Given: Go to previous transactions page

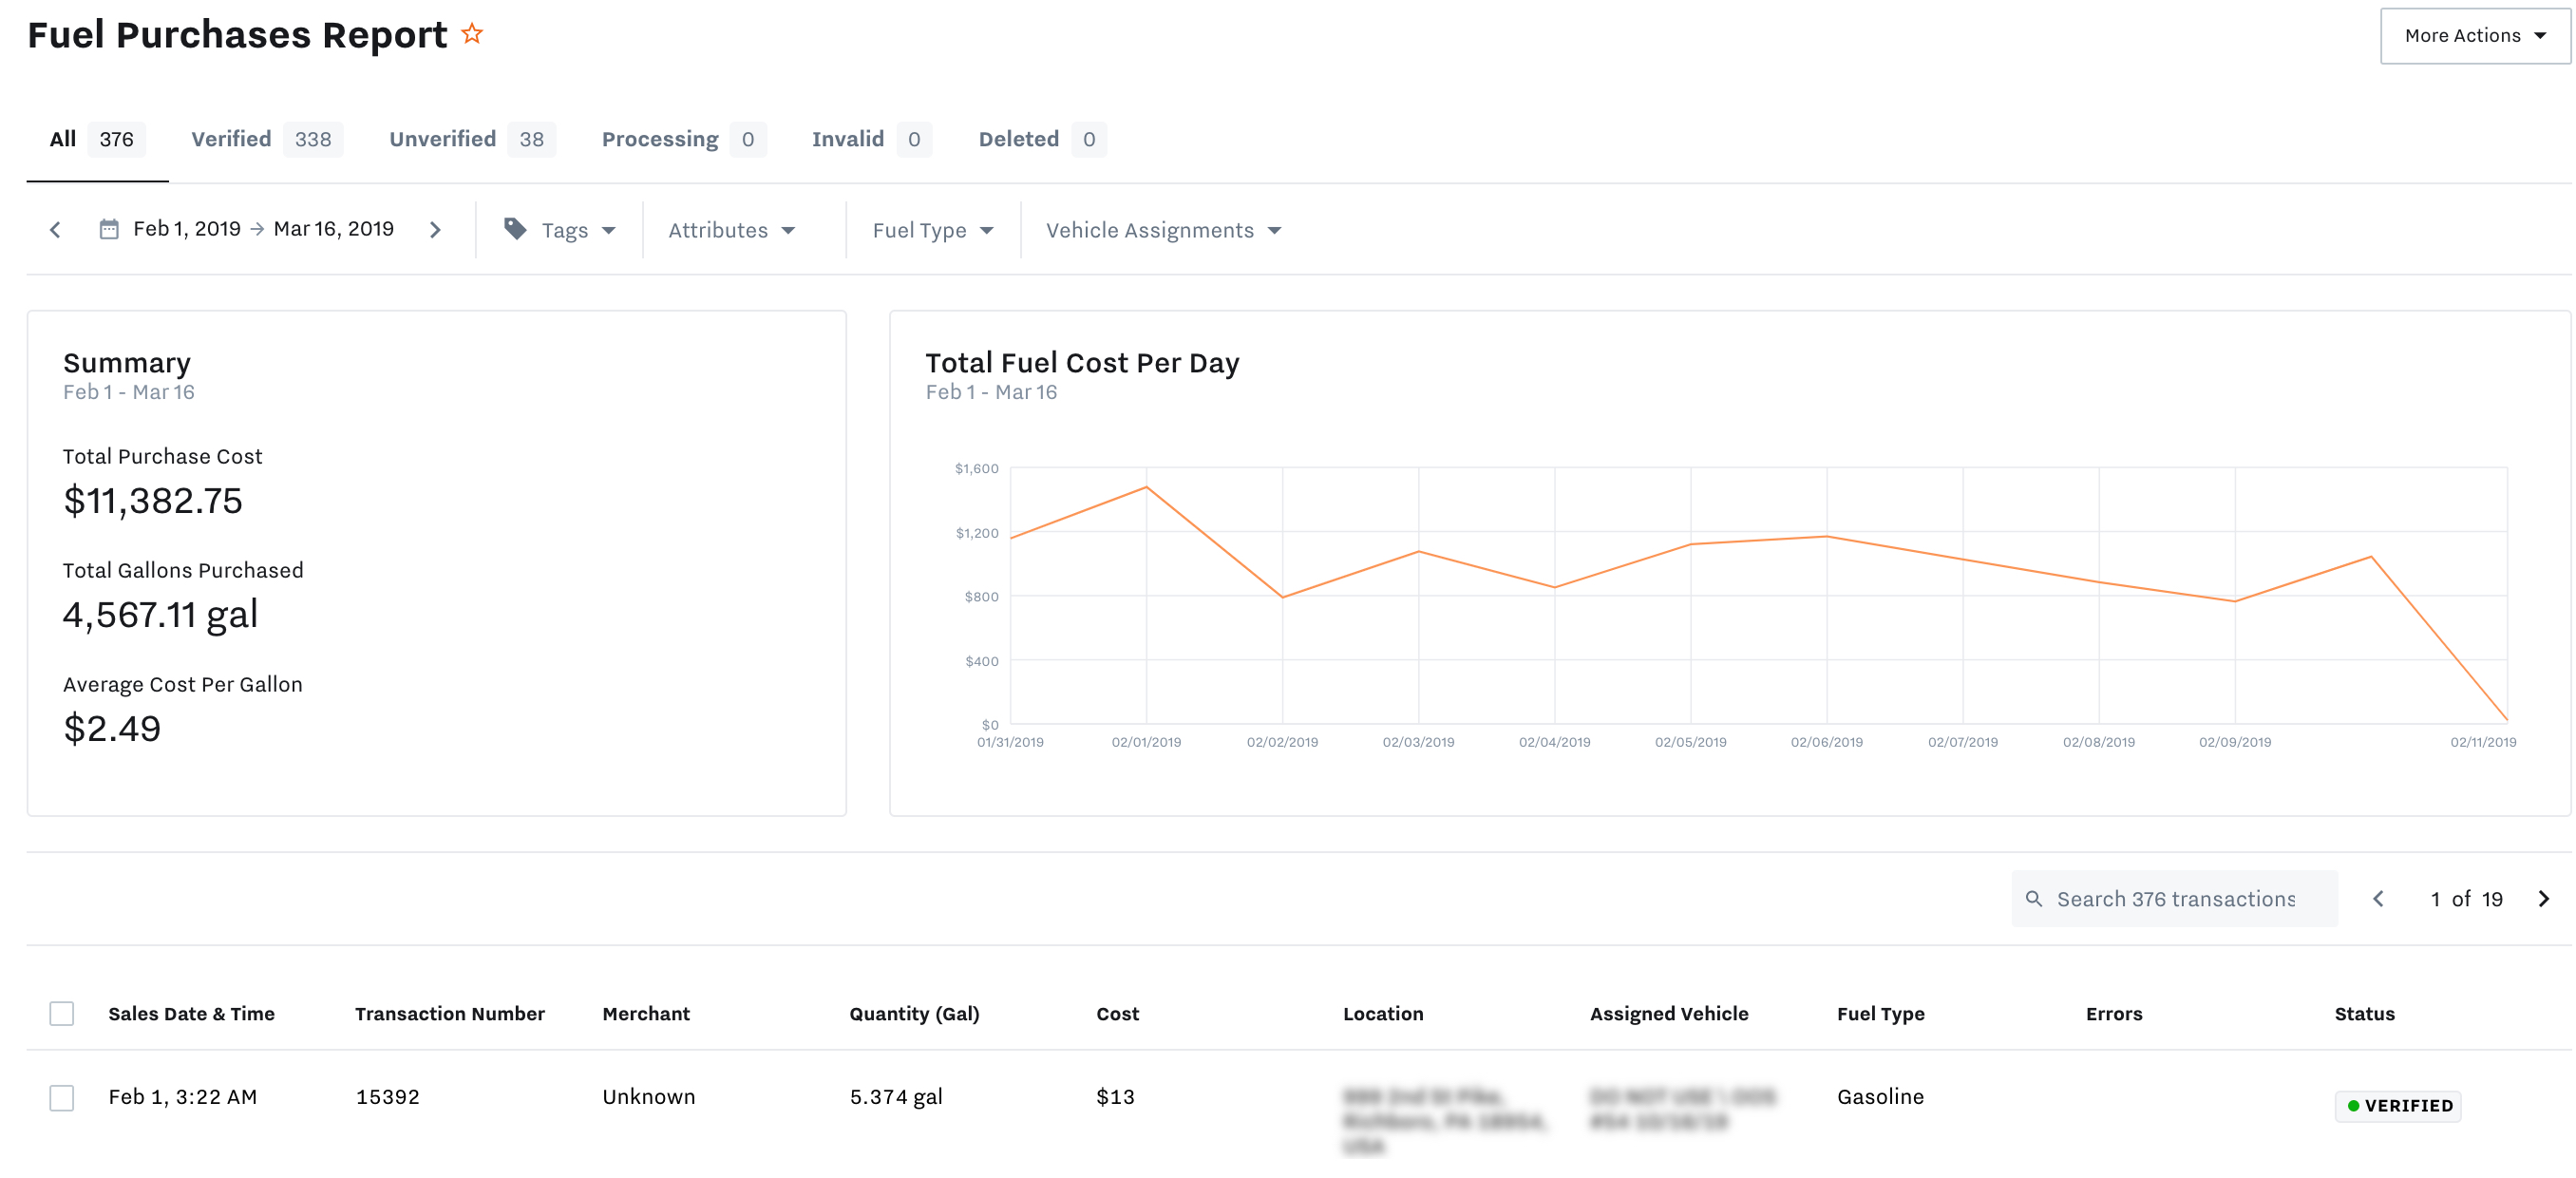Looking at the screenshot, I should [2379, 899].
